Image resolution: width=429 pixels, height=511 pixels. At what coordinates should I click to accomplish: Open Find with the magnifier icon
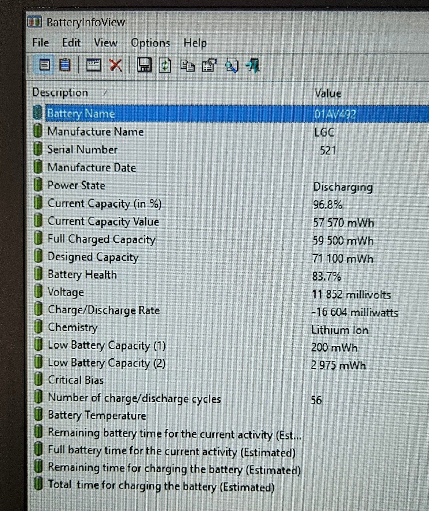tap(232, 66)
